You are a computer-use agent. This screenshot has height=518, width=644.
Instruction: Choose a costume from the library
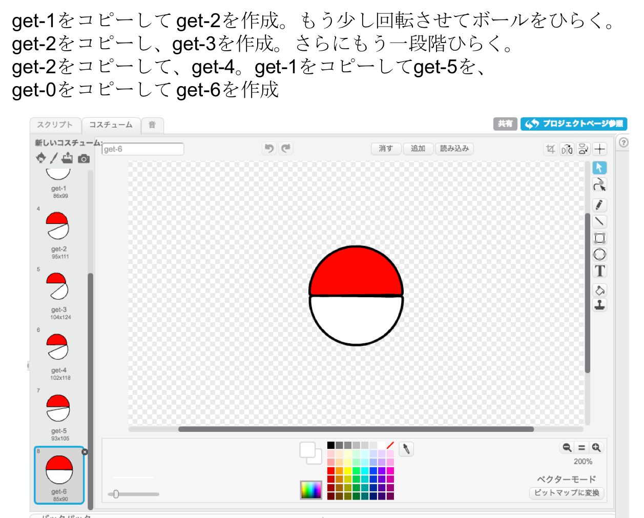[x=41, y=158]
